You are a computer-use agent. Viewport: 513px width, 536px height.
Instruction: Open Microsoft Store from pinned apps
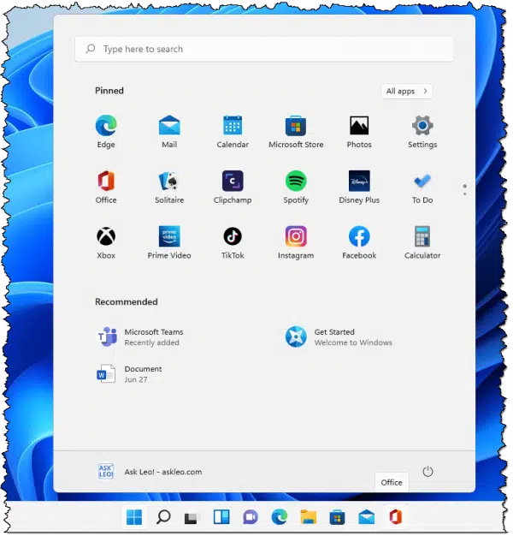(x=296, y=131)
